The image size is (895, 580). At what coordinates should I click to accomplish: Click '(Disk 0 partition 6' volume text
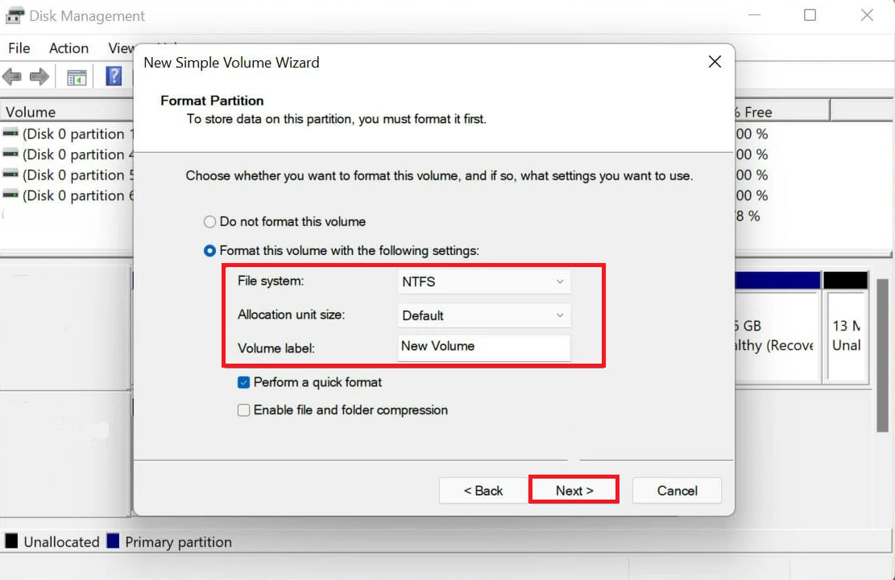(77, 195)
